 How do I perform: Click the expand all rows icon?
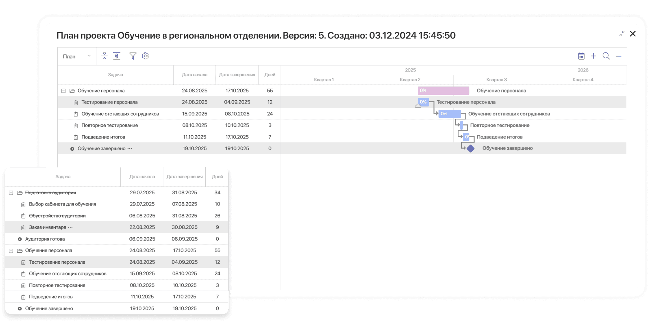[x=117, y=56]
